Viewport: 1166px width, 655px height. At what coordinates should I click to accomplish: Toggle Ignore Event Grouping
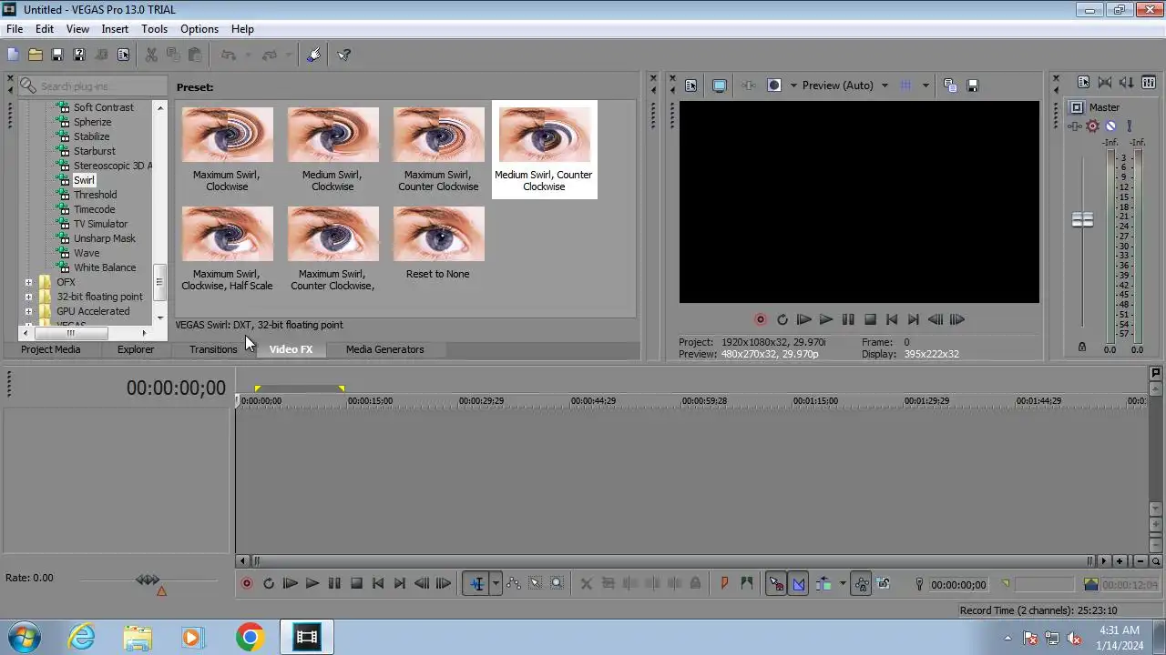tap(883, 584)
